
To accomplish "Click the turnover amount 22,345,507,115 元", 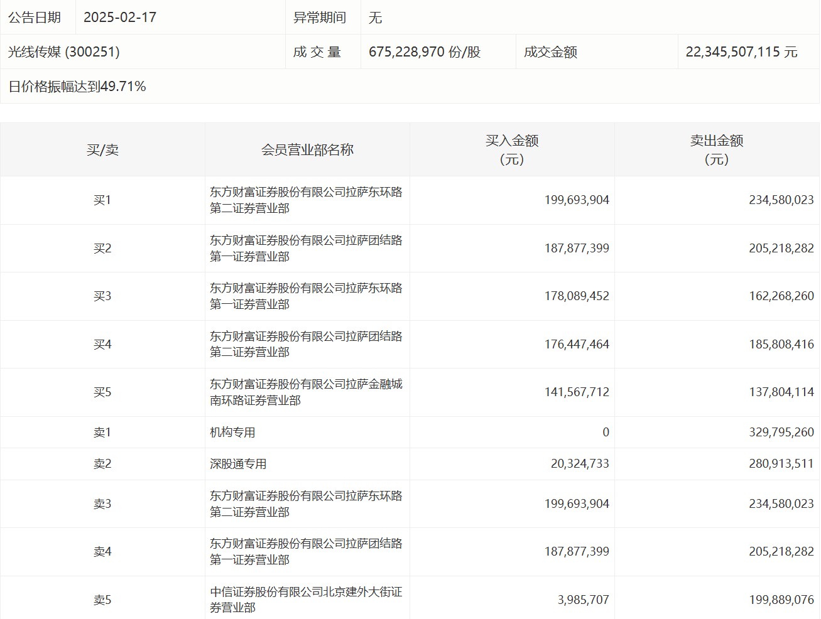I will (x=741, y=52).
